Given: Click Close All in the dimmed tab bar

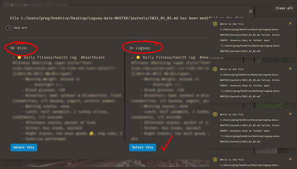Looking at the screenshot, I should tap(61, 5).
